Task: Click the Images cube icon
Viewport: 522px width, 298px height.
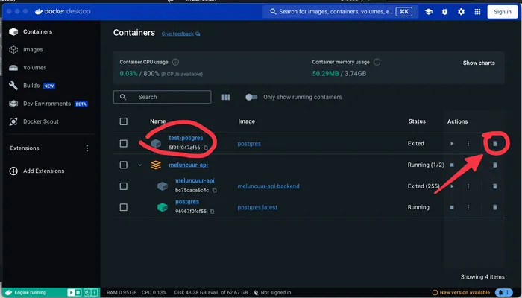Action: (x=13, y=50)
